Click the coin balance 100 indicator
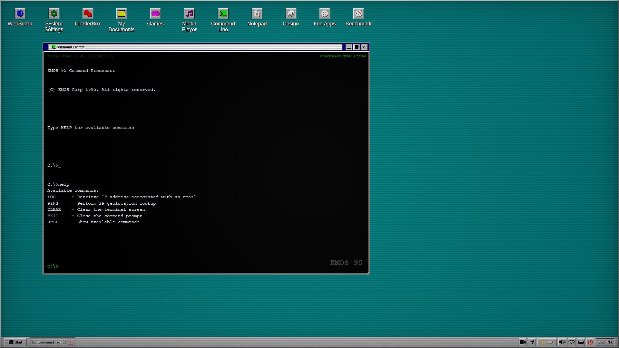 click(x=547, y=342)
